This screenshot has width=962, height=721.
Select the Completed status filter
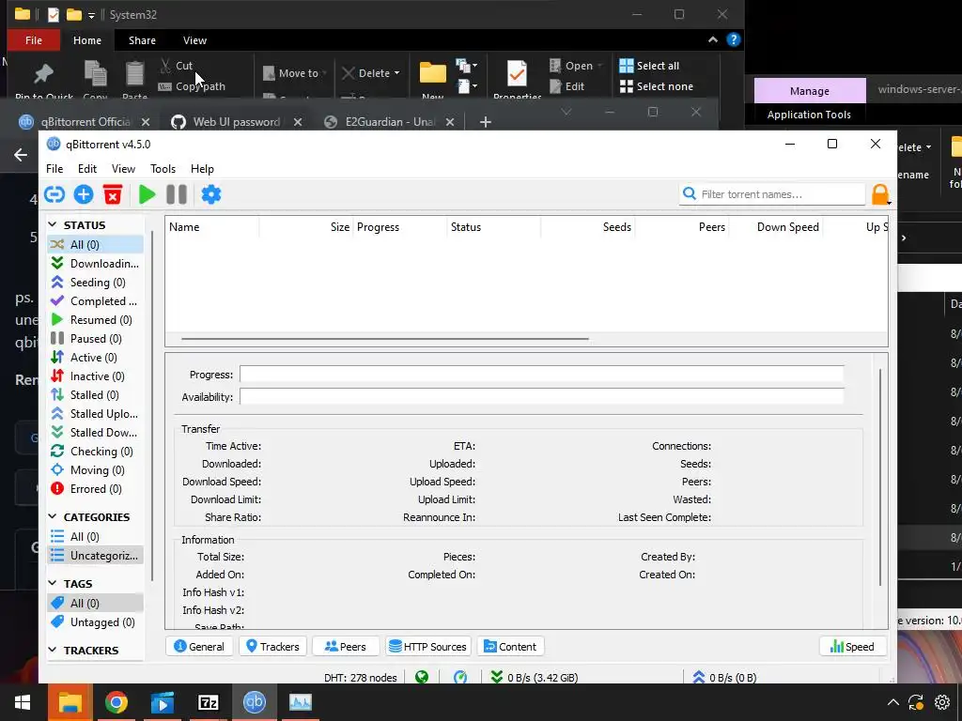pos(95,301)
